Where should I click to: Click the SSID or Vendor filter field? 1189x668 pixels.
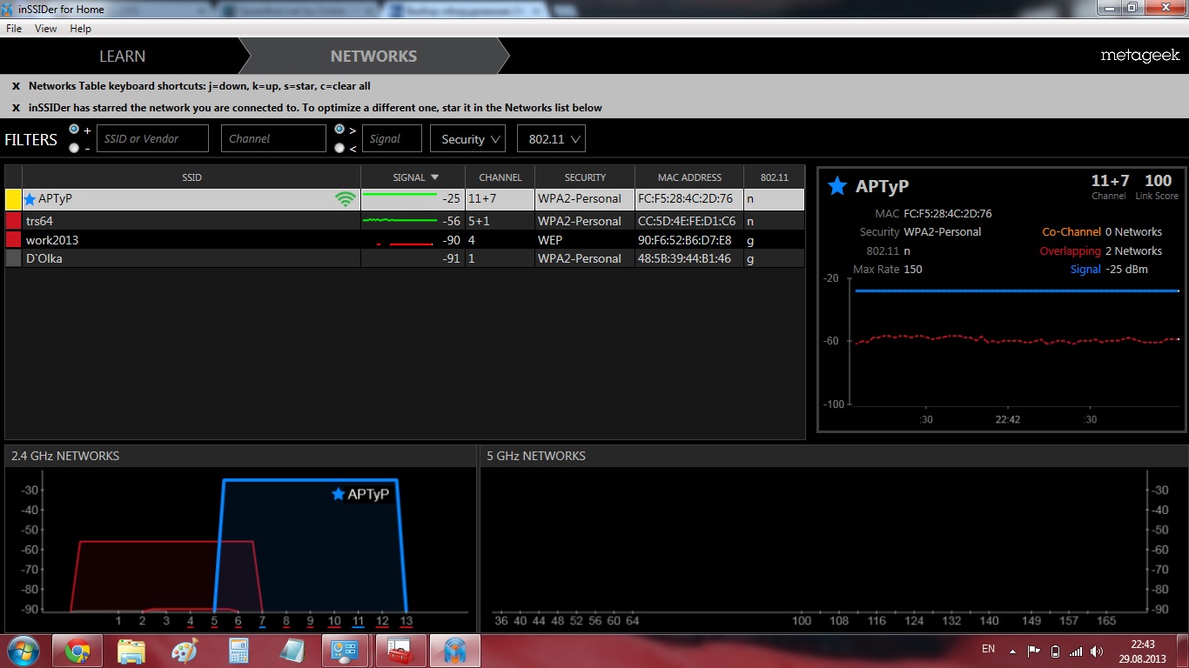[x=152, y=138]
